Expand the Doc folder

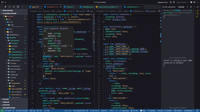(14, 29)
